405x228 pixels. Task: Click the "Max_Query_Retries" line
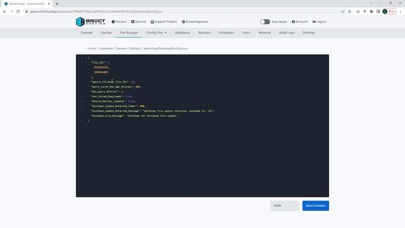[x=107, y=92]
